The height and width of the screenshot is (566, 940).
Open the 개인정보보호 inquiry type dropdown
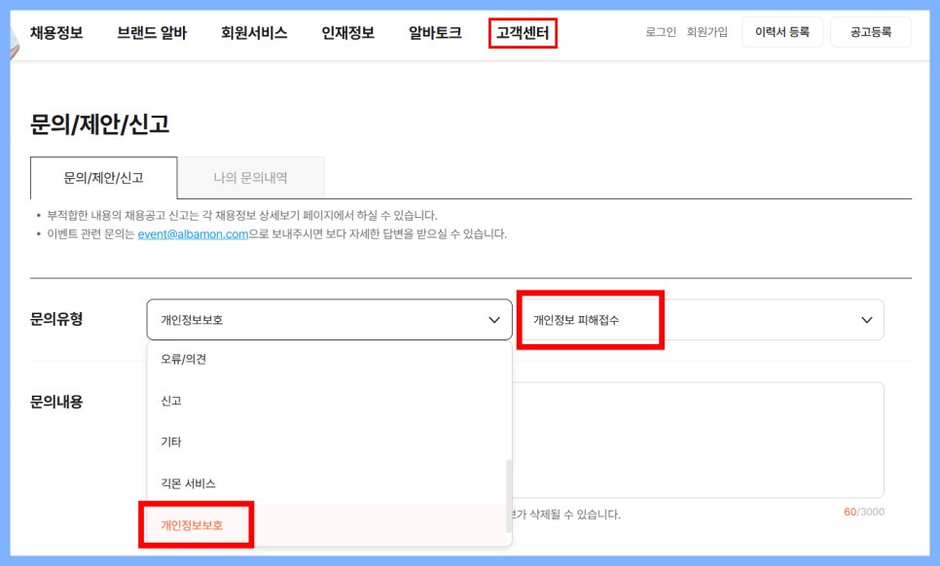[x=329, y=319]
